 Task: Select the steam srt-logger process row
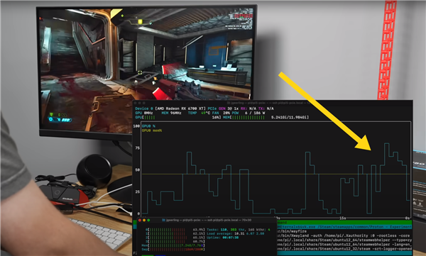coord(344,249)
